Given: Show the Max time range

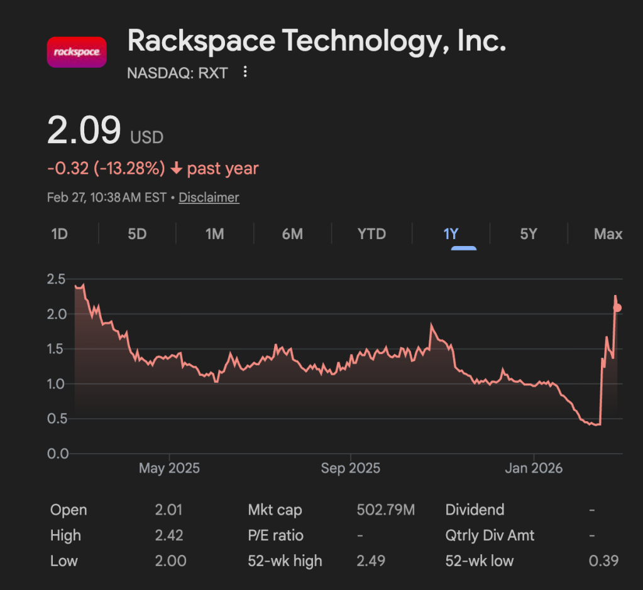Looking at the screenshot, I should click(608, 234).
